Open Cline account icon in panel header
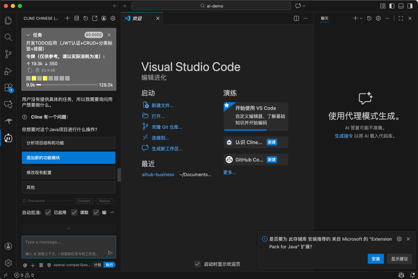 pos(104,18)
